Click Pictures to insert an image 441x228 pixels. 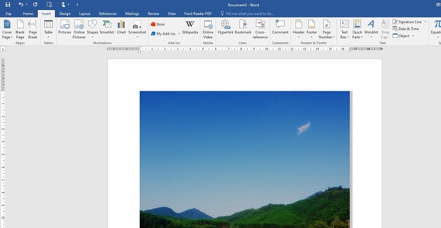coord(65,27)
